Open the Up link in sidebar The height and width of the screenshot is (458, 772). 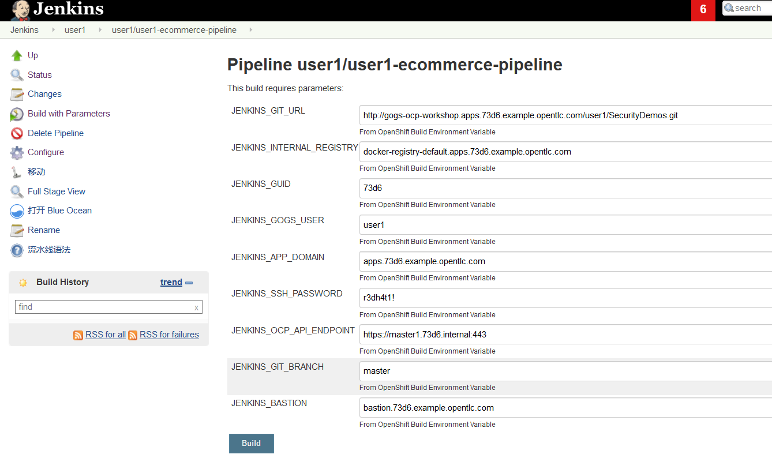(x=33, y=55)
